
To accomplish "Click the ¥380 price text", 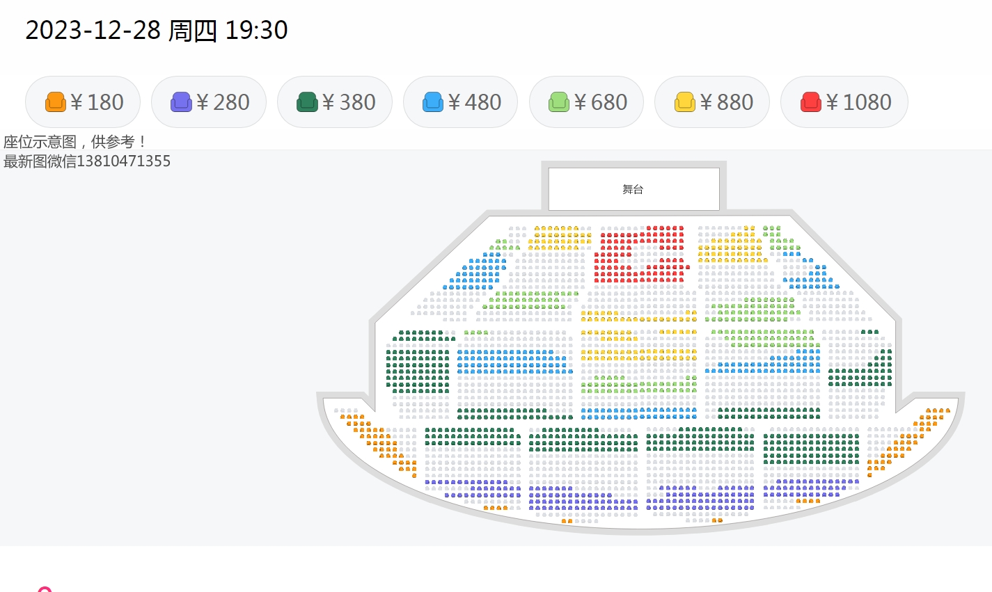I will [x=349, y=102].
